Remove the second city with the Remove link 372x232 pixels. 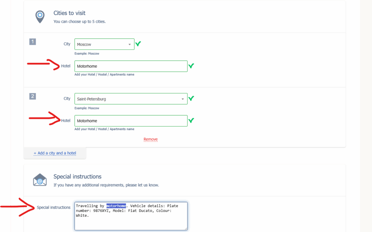(x=150, y=139)
